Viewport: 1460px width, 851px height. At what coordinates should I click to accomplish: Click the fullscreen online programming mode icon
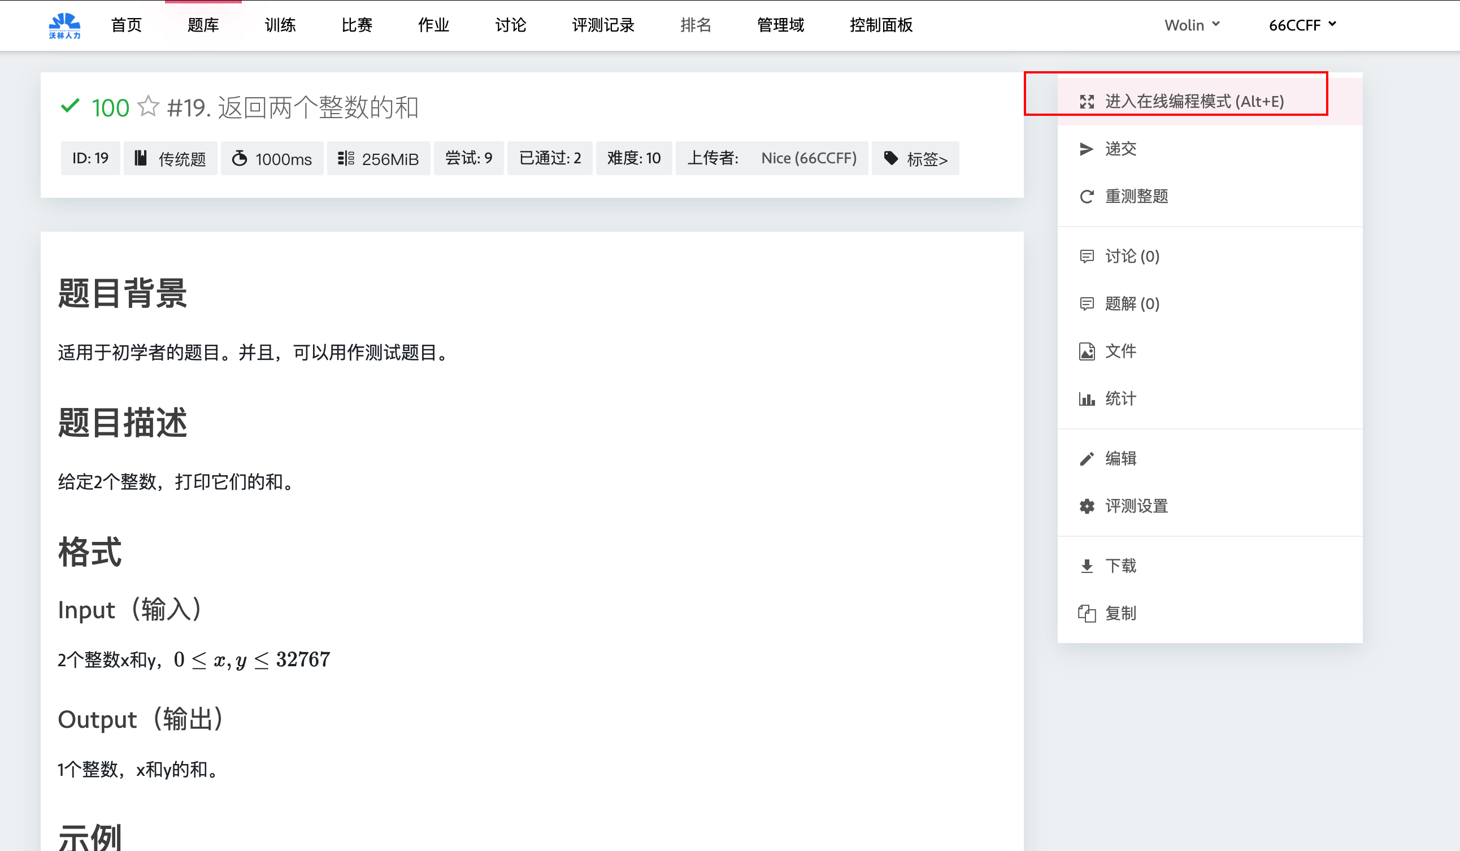1087,102
